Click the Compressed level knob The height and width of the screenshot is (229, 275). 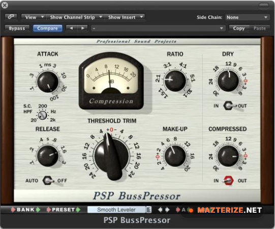pos(228,156)
